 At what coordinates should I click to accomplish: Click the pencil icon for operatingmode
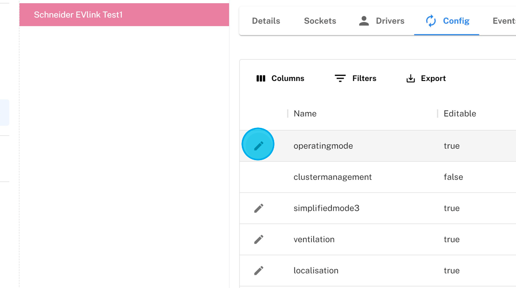coord(258,145)
